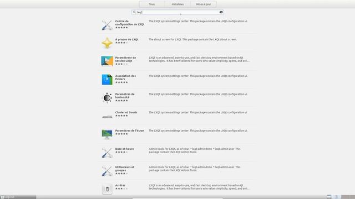The width and height of the screenshot is (355, 199).
Task: Click the star rating under Centre de configuration
Action: point(121,28)
